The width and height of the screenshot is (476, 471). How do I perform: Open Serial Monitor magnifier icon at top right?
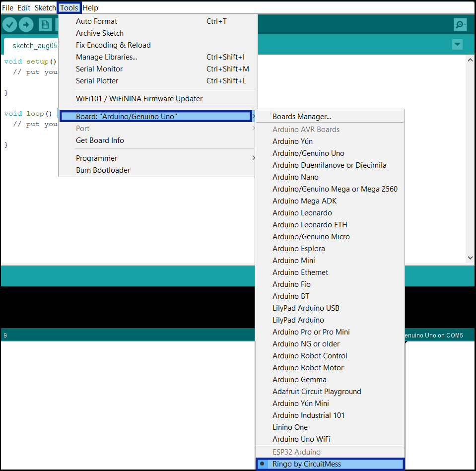[x=460, y=24]
